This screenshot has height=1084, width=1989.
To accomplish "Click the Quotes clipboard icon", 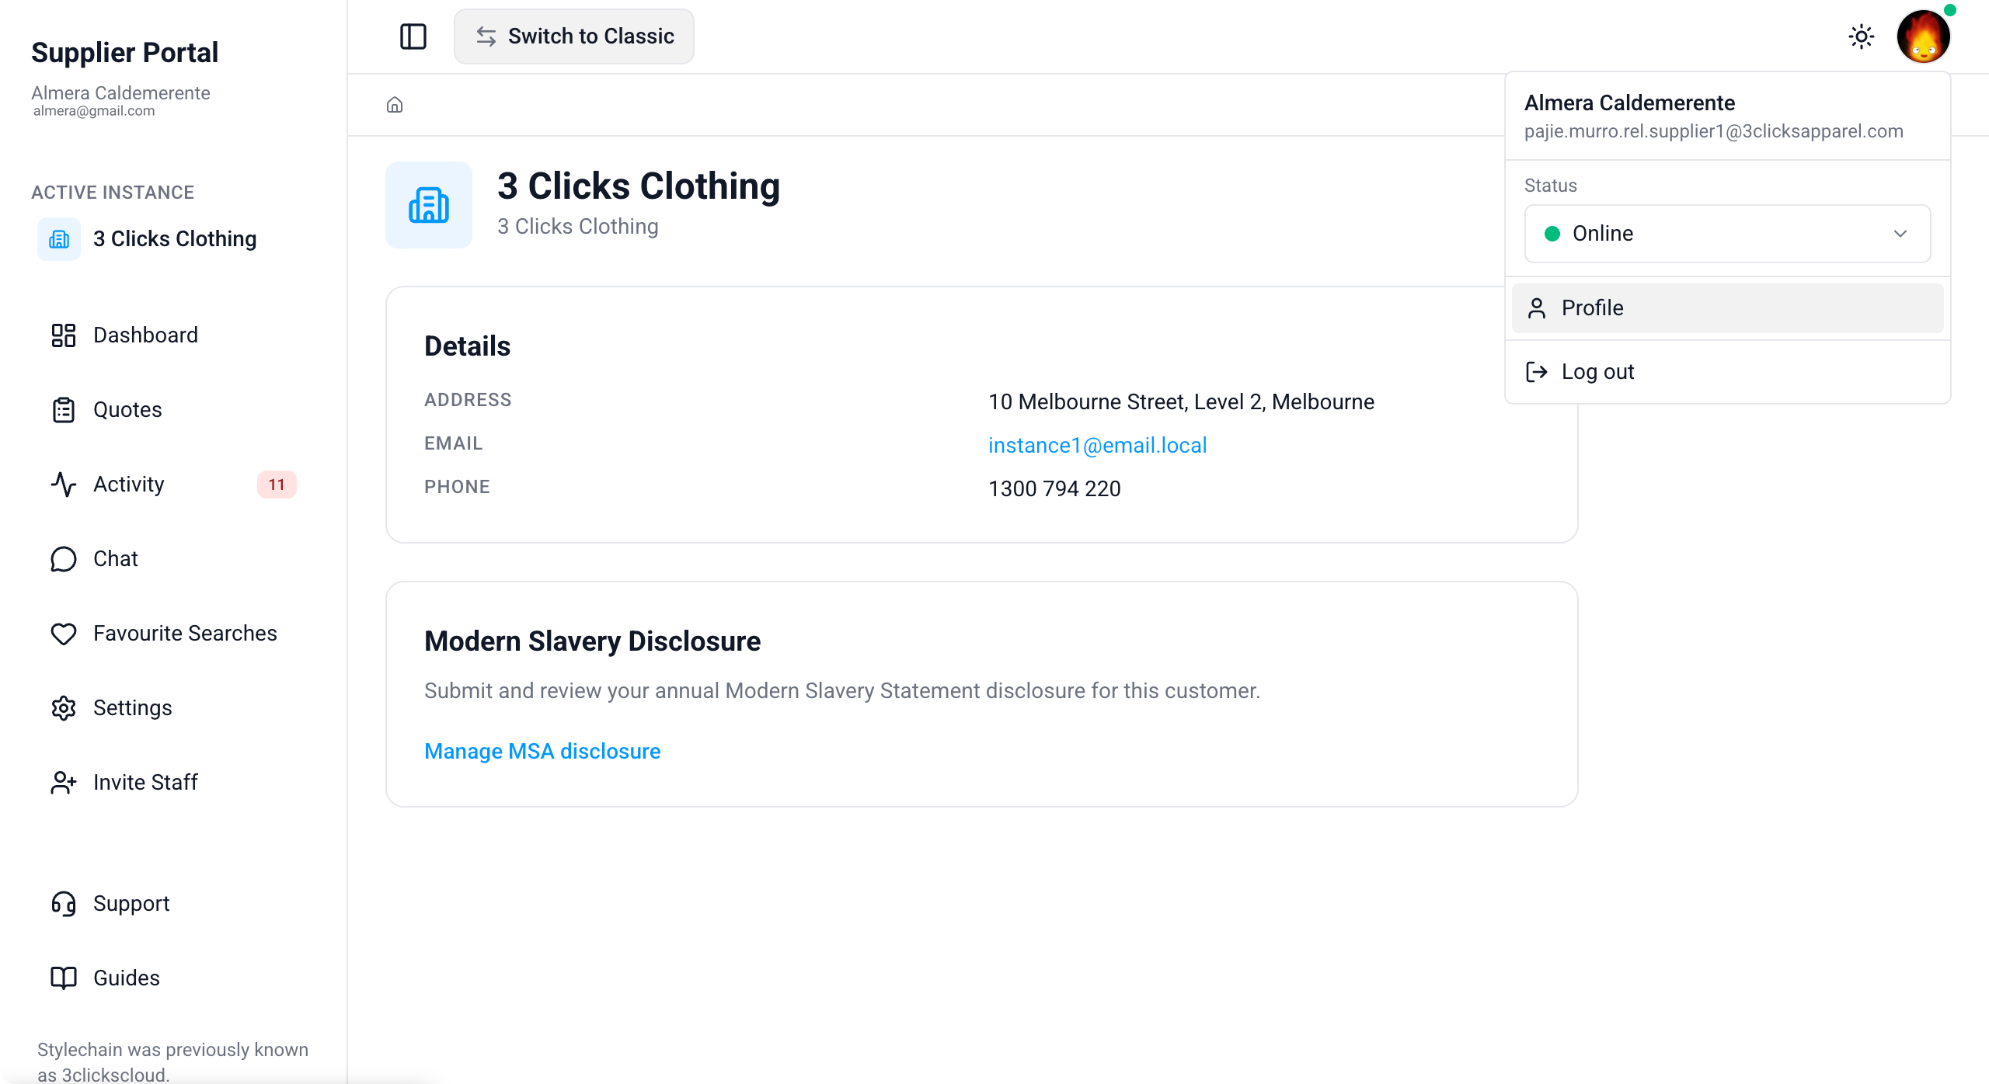I will point(64,410).
